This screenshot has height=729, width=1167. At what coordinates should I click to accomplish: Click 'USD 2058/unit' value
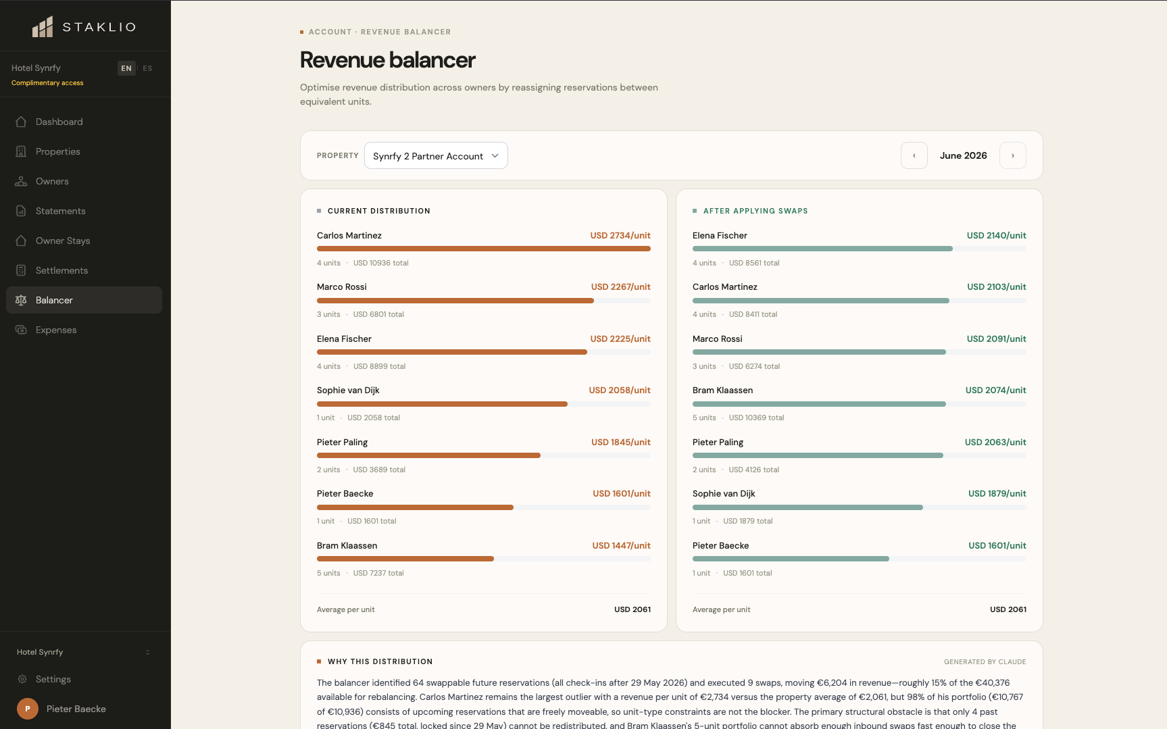coord(620,390)
